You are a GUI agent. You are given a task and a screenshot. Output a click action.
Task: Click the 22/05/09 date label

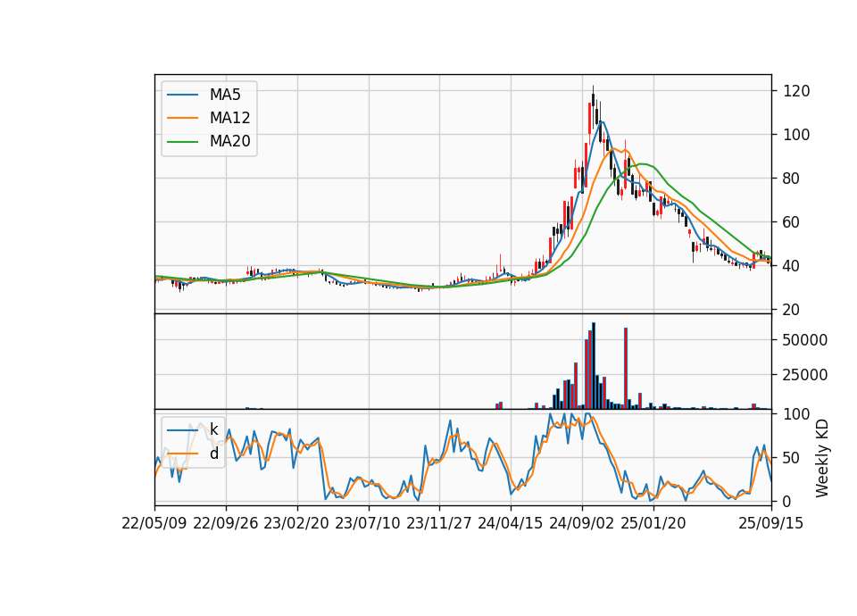[x=154, y=523]
